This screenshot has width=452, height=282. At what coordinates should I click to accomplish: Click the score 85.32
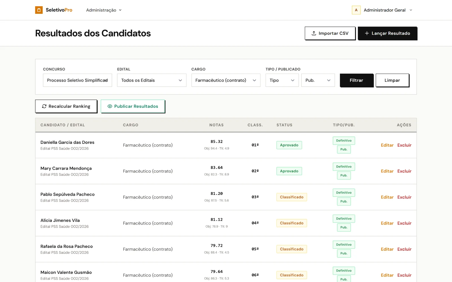pos(216,142)
